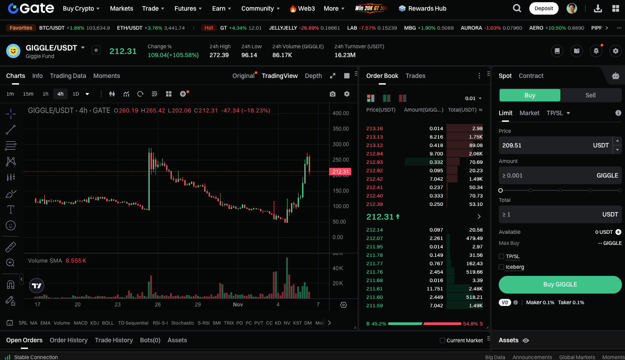Show asks-only order book view

tap(403, 98)
